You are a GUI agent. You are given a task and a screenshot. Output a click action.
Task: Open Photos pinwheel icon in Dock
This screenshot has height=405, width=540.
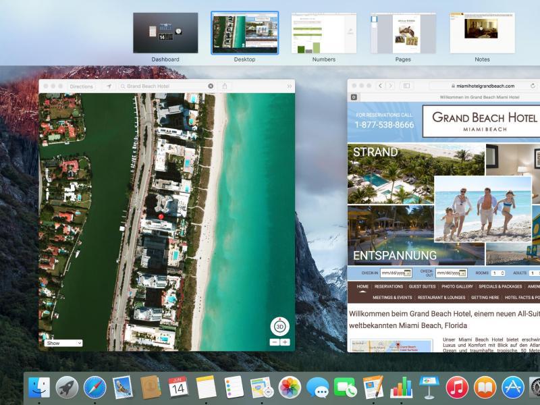point(290,387)
